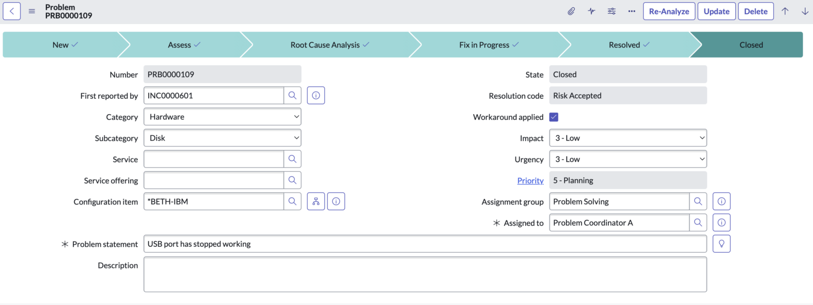Image resolution: width=813 pixels, height=305 pixels.
Task: Open the Priority link
Action: (x=530, y=180)
